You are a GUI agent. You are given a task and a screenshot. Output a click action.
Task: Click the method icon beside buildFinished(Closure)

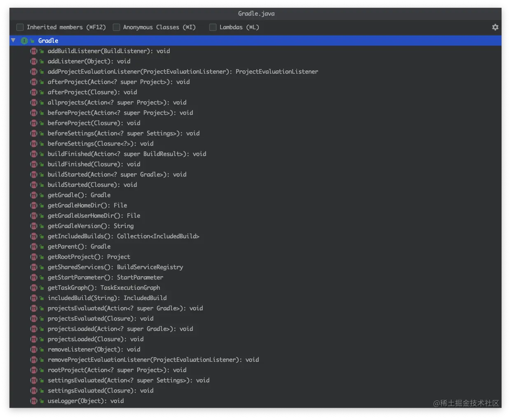point(34,164)
